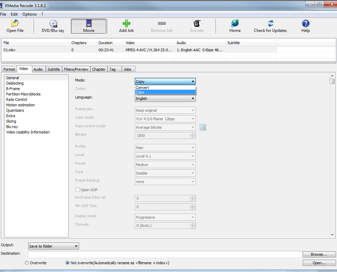Open the ? help menu
The image size is (337, 272).
pos(42,14)
